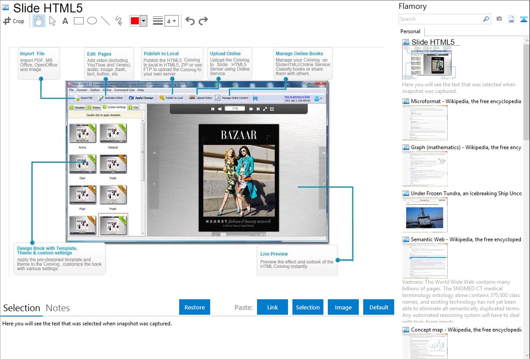Expand the line width dropdown

(171, 21)
